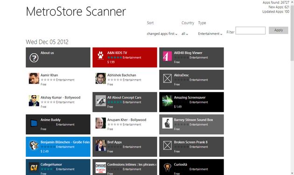Open the Benjamin Blümchen elephant icon
Viewport: 294px width, 175px height.
pyautogui.click(x=34, y=145)
